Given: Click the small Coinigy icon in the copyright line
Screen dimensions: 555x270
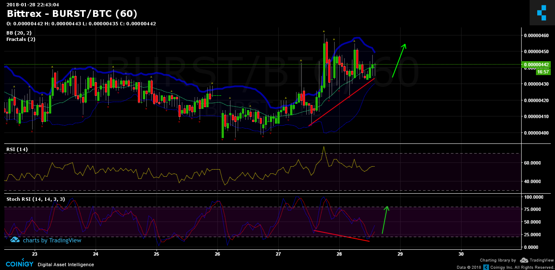Looking at the screenshot, I should coord(486,267).
